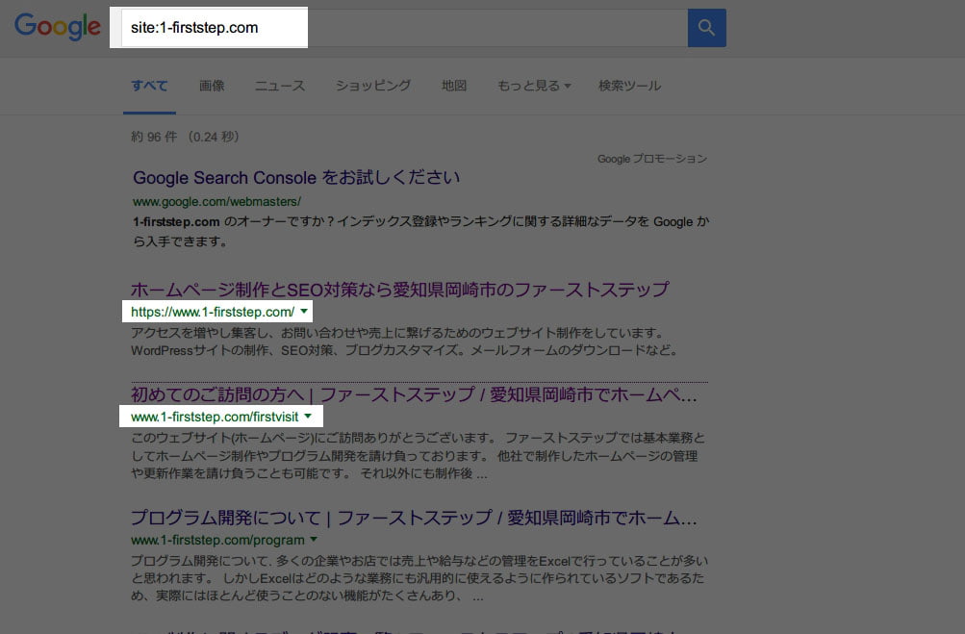Click the アクセスを増やし集客し snippet text
This screenshot has width=965, height=634.
pos(404,342)
